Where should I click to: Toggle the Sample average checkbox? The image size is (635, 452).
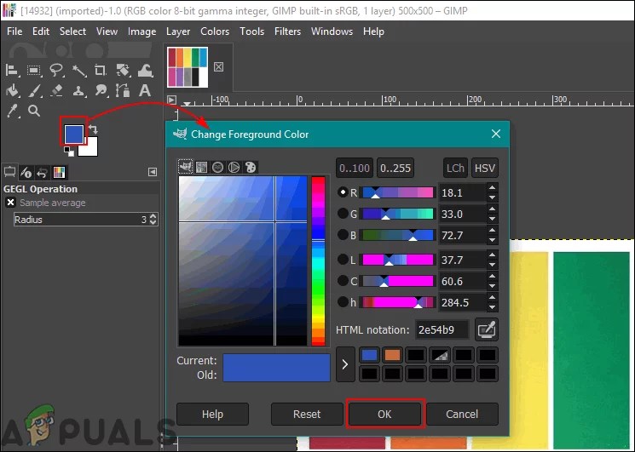(11, 203)
